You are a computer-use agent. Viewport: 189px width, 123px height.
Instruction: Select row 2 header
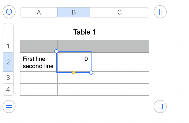(x=8, y=62)
